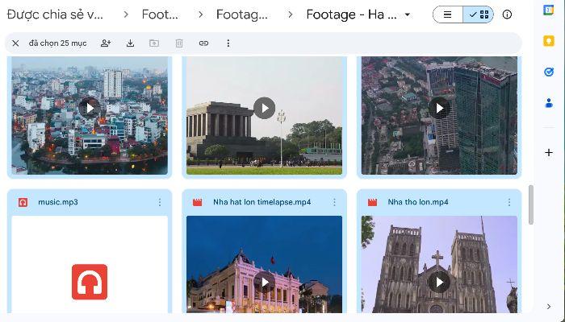Open more options for Nha hat lon timelapse.mp4

click(x=334, y=202)
